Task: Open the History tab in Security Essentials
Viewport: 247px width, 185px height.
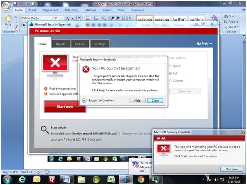Action: click(x=80, y=44)
